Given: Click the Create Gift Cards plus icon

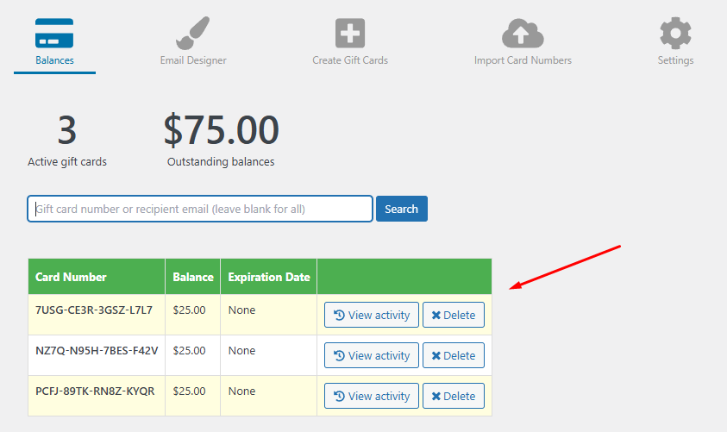Looking at the screenshot, I should point(350,33).
